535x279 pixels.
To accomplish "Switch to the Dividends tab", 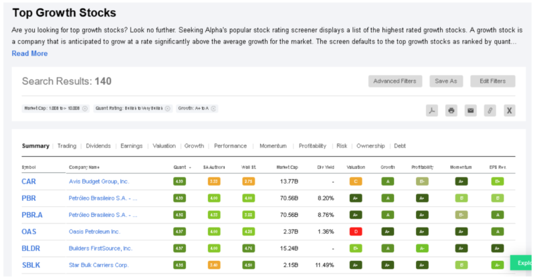I will (98, 146).
